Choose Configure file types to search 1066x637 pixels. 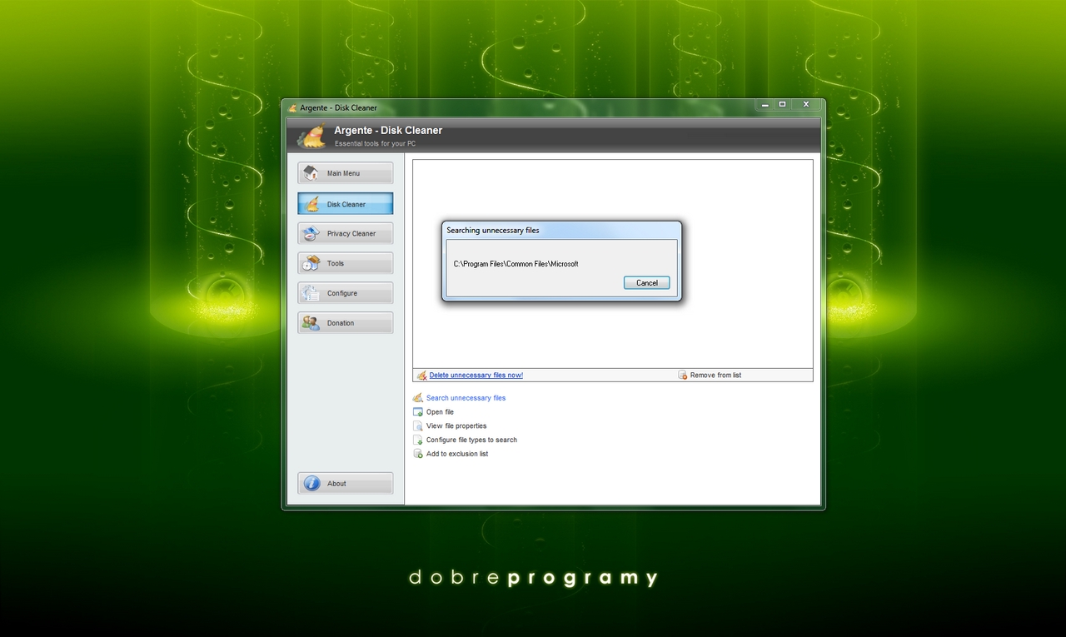pos(471,440)
